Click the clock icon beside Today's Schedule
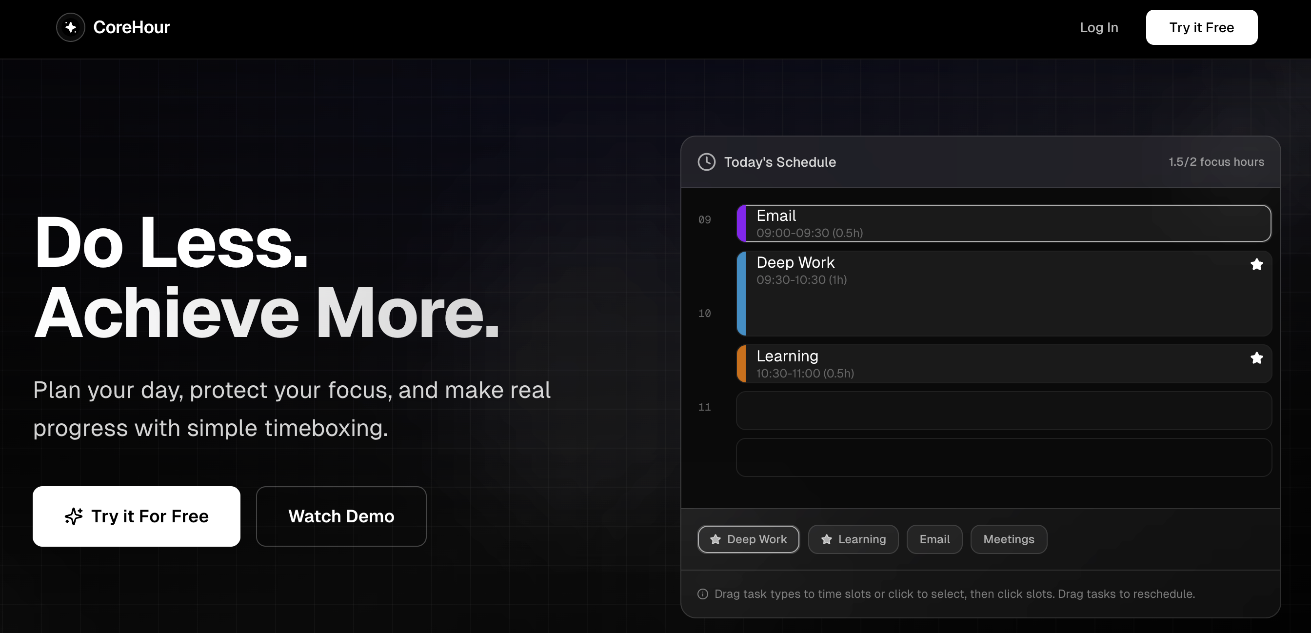This screenshot has width=1311, height=633. (x=706, y=162)
